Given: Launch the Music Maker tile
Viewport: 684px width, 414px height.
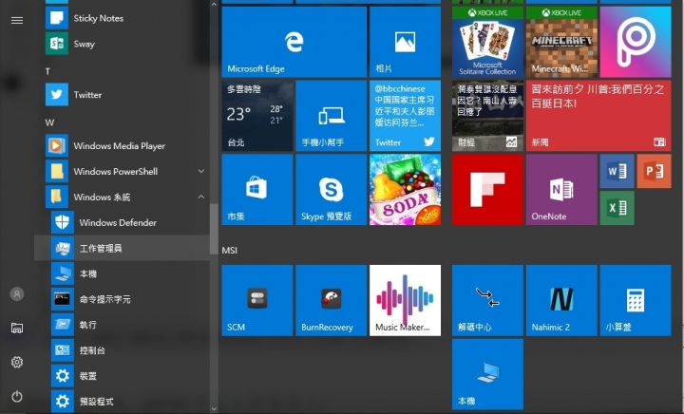Looking at the screenshot, I should pos(406,300).
